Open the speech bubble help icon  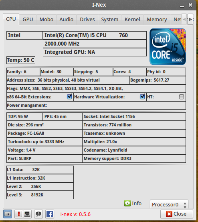coord(38,214)
